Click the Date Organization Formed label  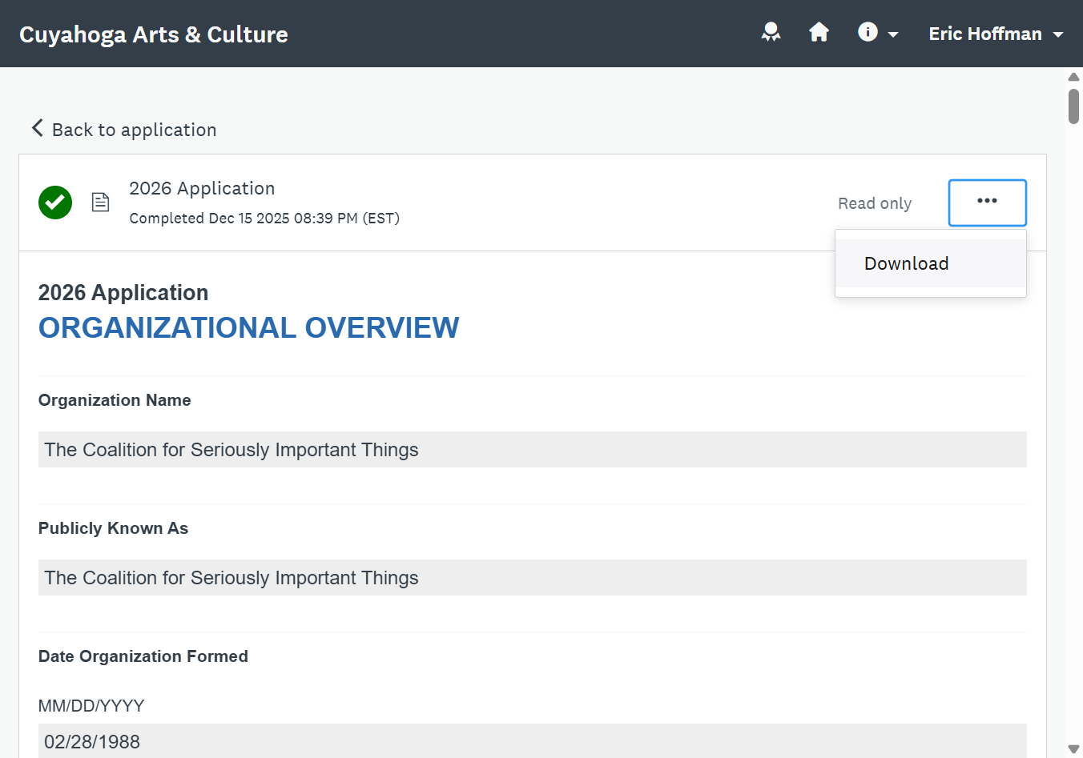(143, 656)
